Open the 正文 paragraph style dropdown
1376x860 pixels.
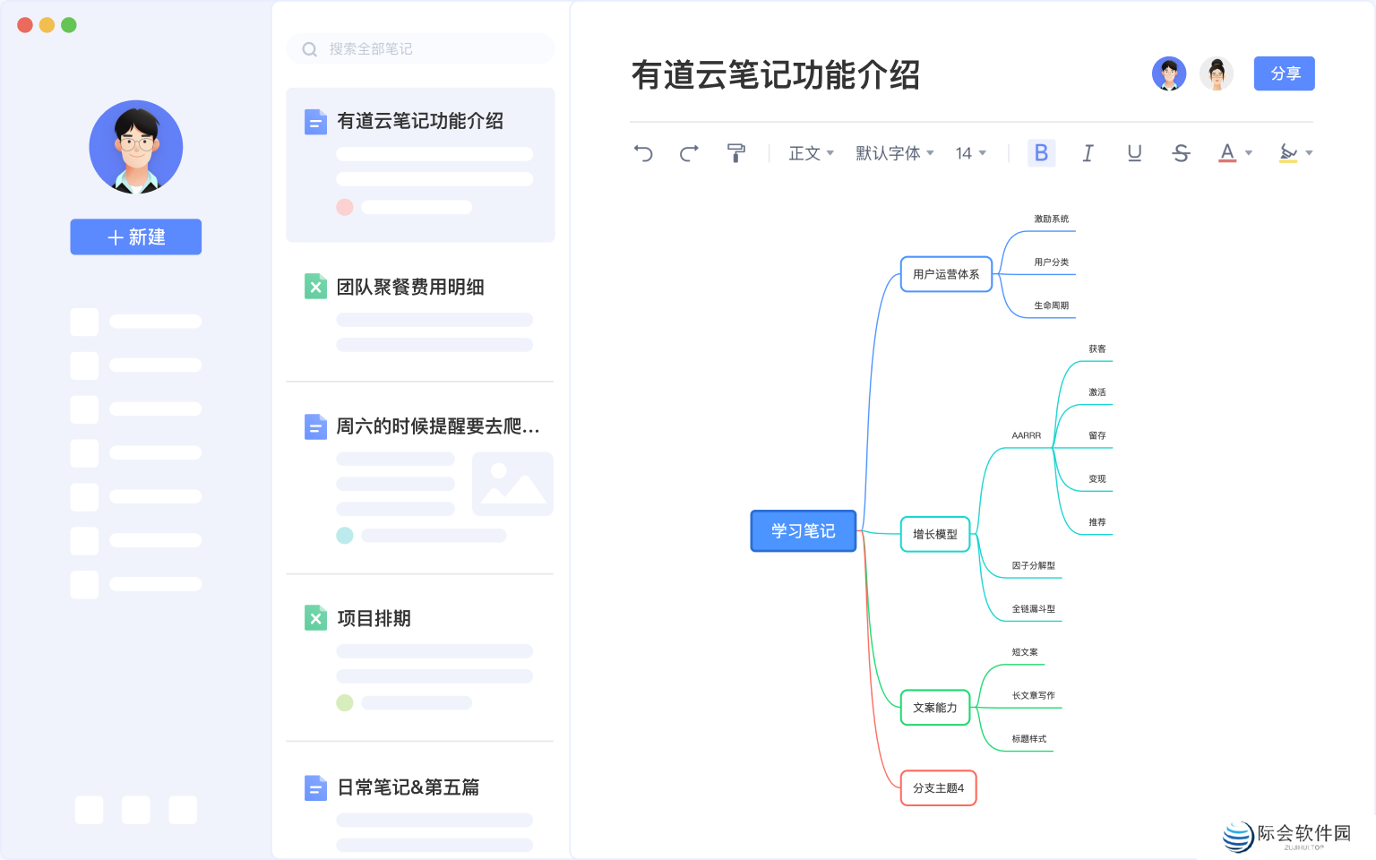pyautogui.click(x=811, y=153)
